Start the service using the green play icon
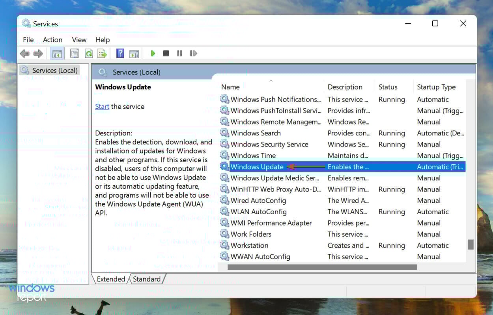Viewport: 493px width, 315px height. [x=153, y=53]
